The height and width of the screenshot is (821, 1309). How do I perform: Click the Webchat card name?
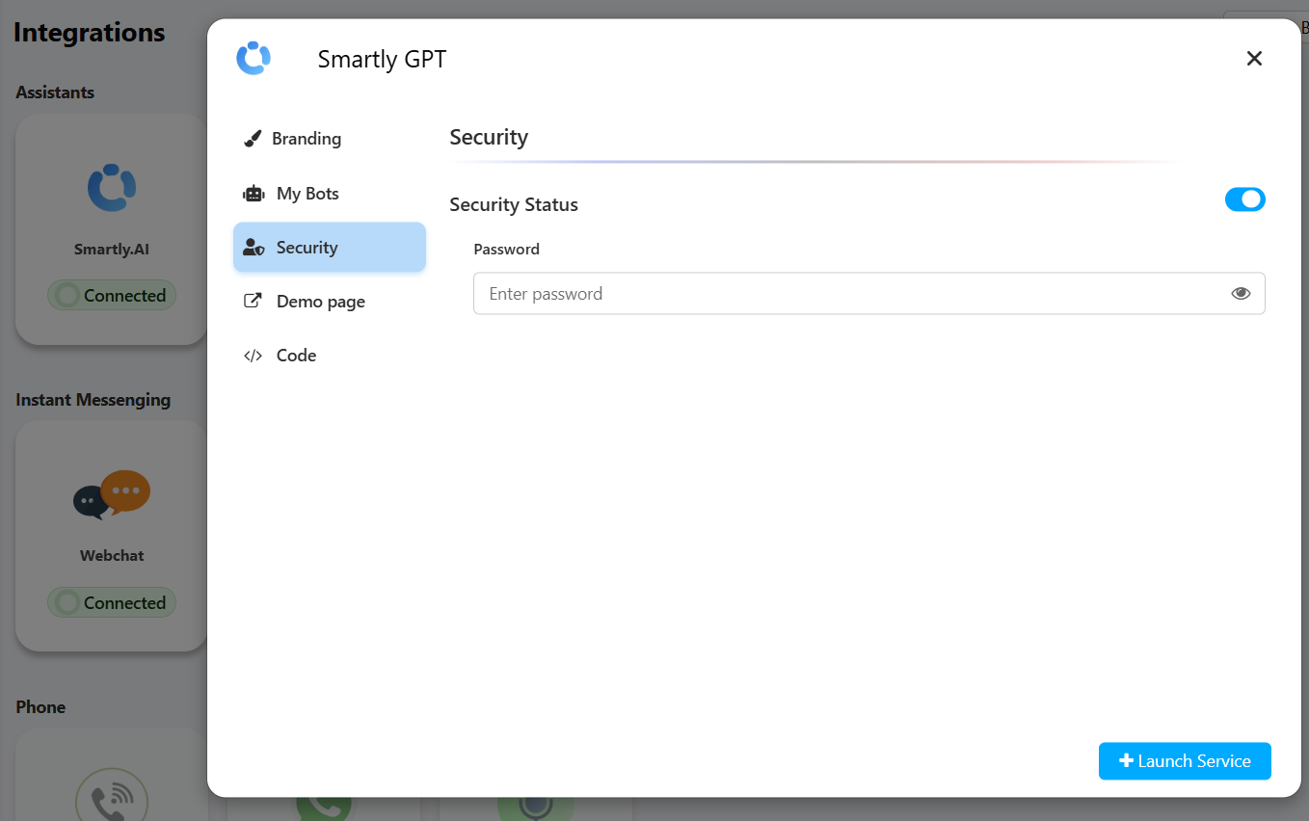click(x=112, y=556)
